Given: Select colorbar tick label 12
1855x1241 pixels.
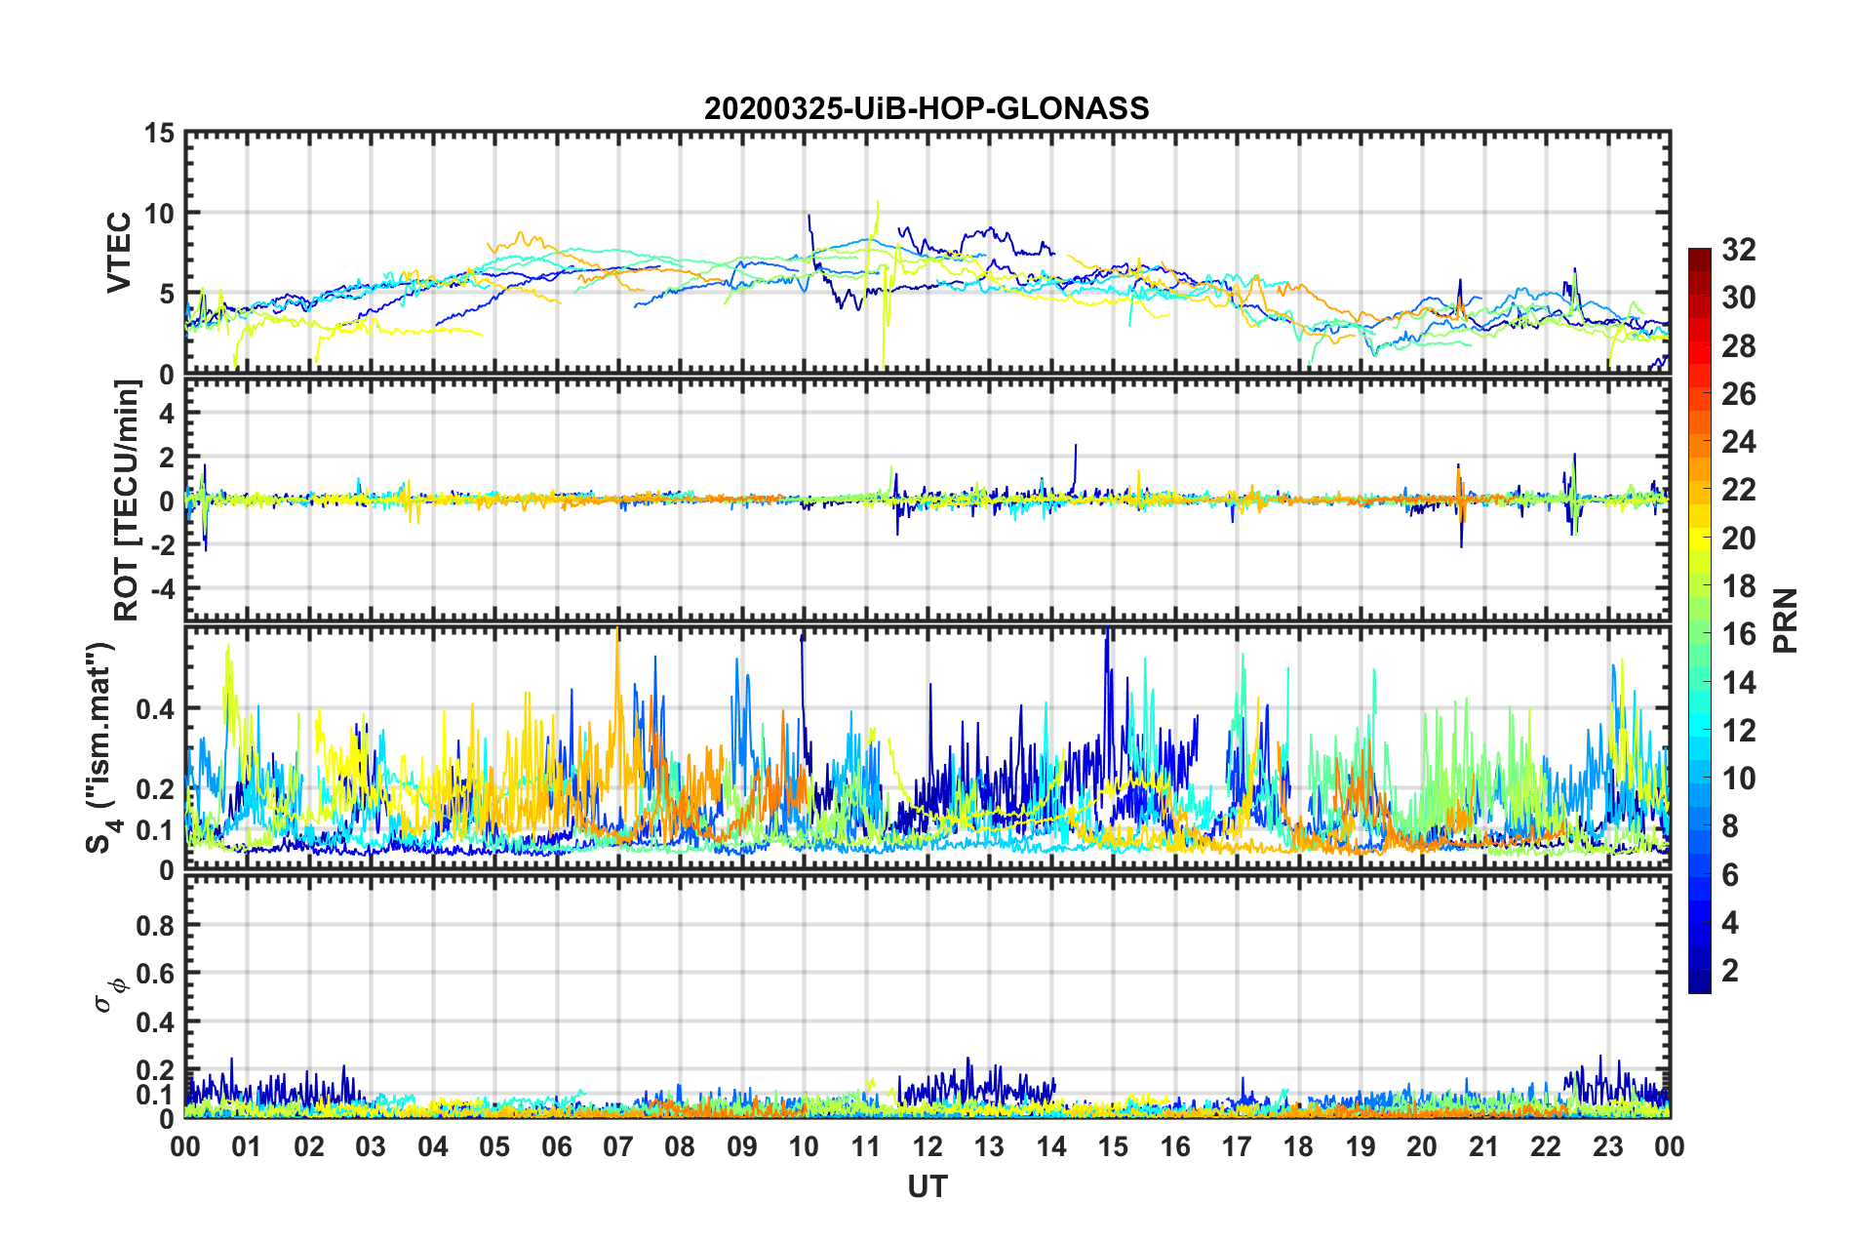Looking at the screenshot, I should pyautogui.click(x=1738, y=731).
